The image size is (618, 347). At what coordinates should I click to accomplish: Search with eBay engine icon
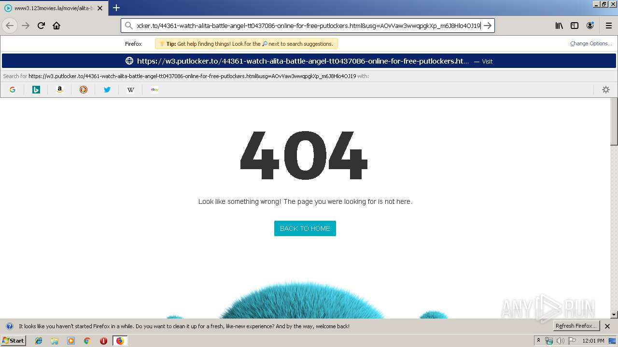pos(154,90)
